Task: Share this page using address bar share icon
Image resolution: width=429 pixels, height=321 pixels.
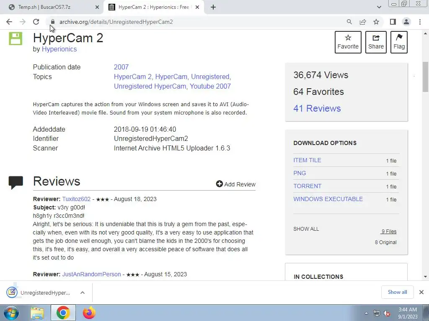Action: tap(363, 22)
